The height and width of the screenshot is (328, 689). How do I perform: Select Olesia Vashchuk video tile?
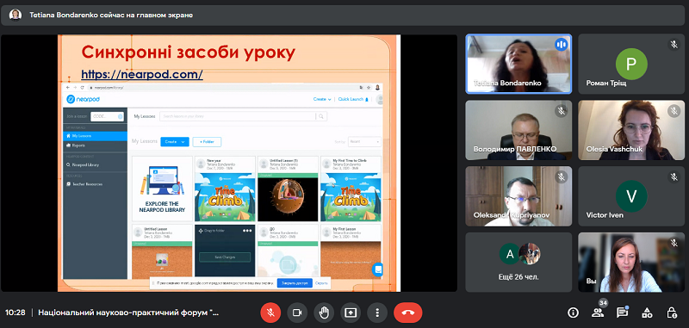point(631,130)
